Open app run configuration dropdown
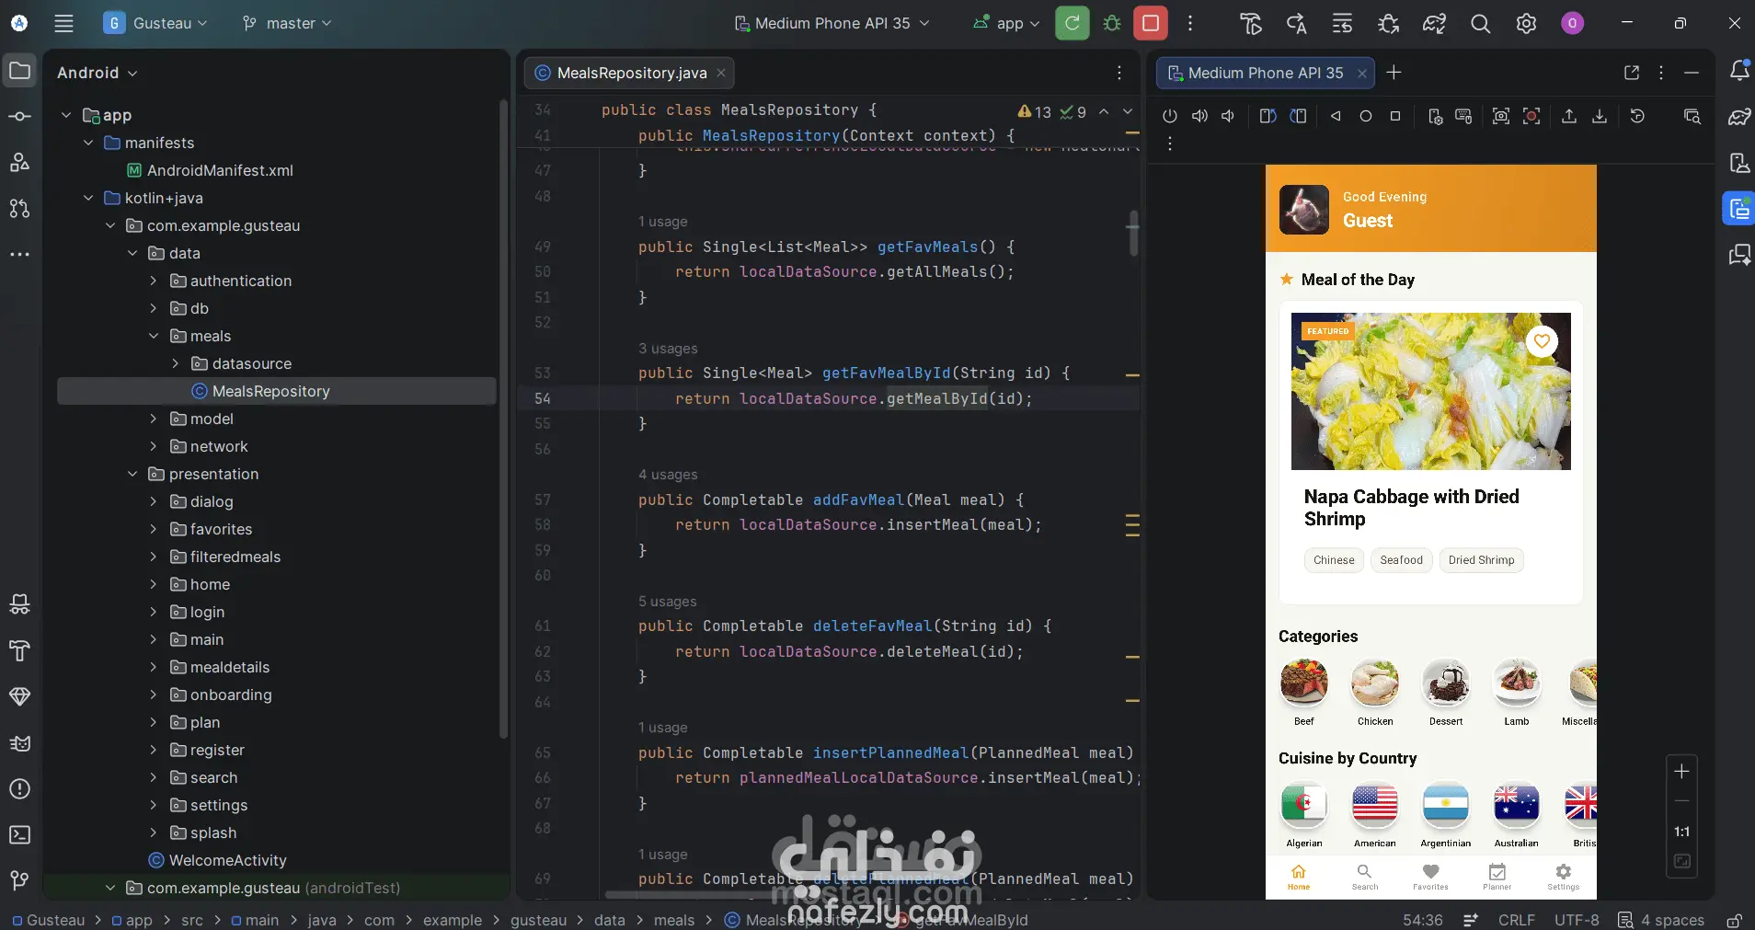The image size is (1755, 930). pyautogui.click(x=1006, y=23)
